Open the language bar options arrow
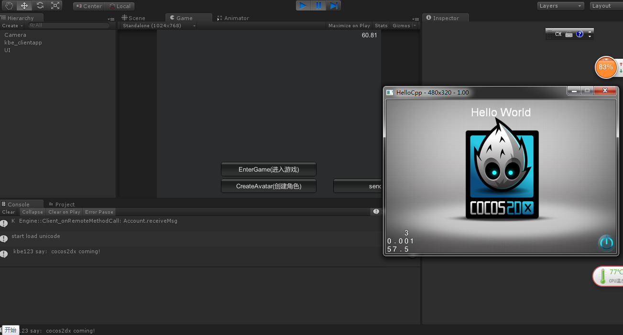 590,37
